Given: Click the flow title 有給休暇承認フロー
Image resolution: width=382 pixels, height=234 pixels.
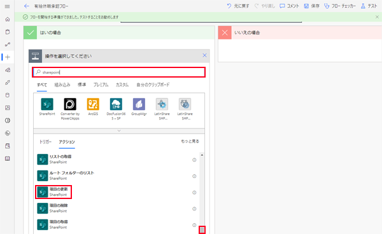Looking at the screenshot, I should (51, 6).
